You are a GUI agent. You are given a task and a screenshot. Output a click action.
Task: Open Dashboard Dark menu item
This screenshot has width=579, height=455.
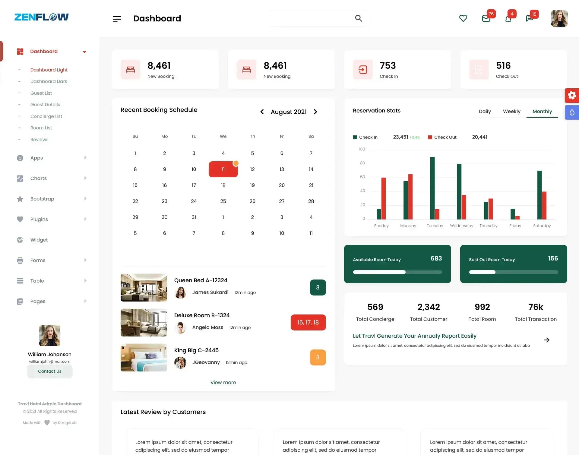point(49,81)
